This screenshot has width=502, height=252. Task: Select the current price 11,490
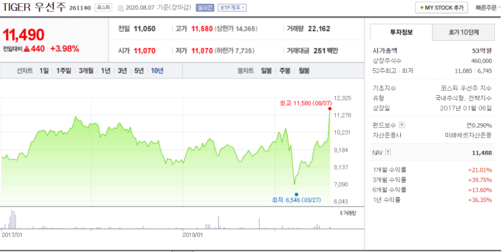pos(23,35)
